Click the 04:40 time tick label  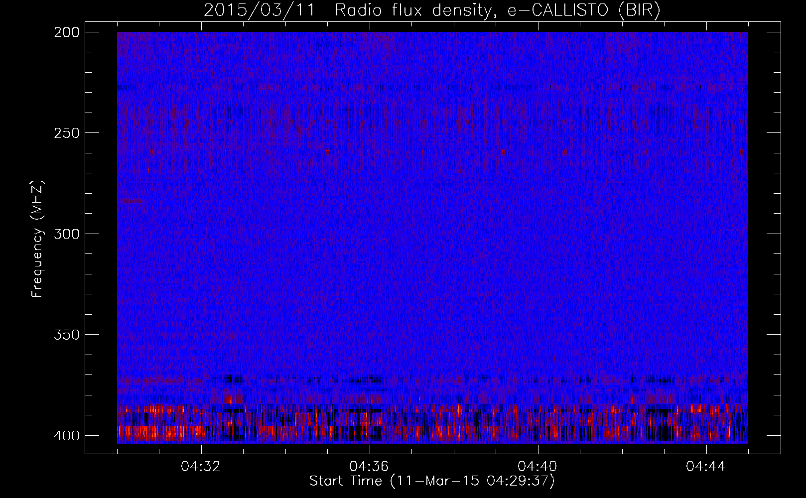(537, 467)
